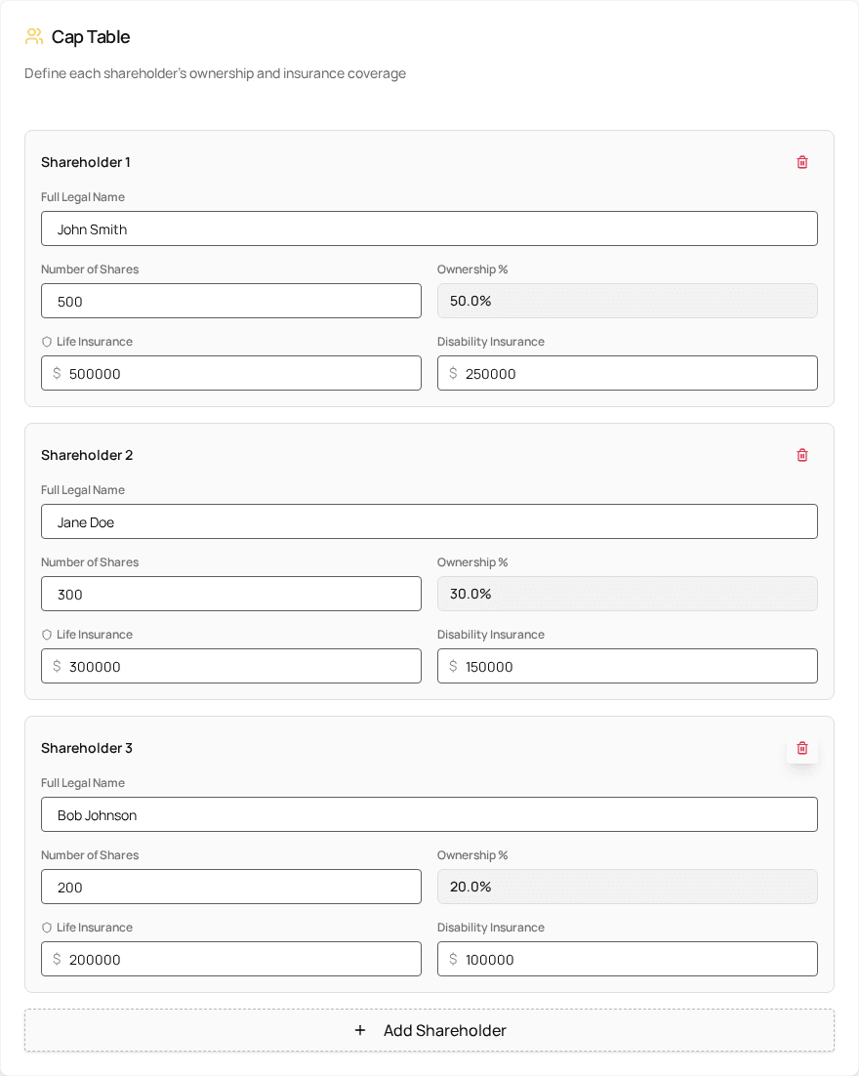
Task: Delete Shareholder 1 with trash icon
Action: click(x=802, y=162)
